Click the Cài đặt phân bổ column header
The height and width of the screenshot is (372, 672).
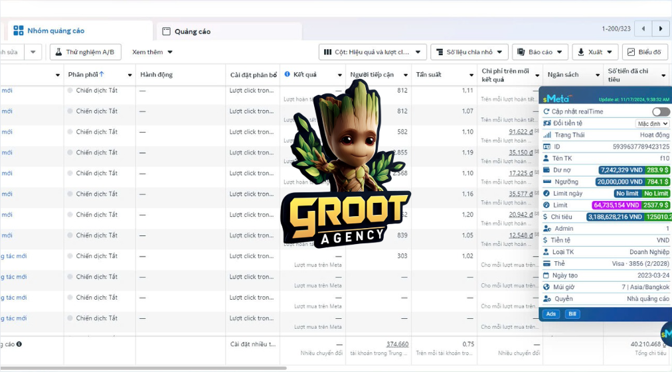coord(253,75)
